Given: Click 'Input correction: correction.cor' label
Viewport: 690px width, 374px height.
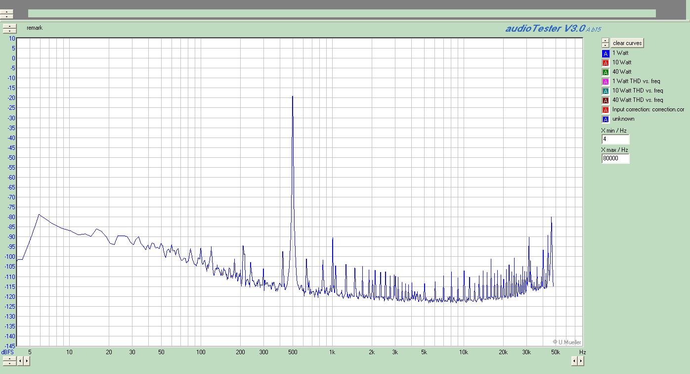Looking at the screenshot, I should coord(648,109).
